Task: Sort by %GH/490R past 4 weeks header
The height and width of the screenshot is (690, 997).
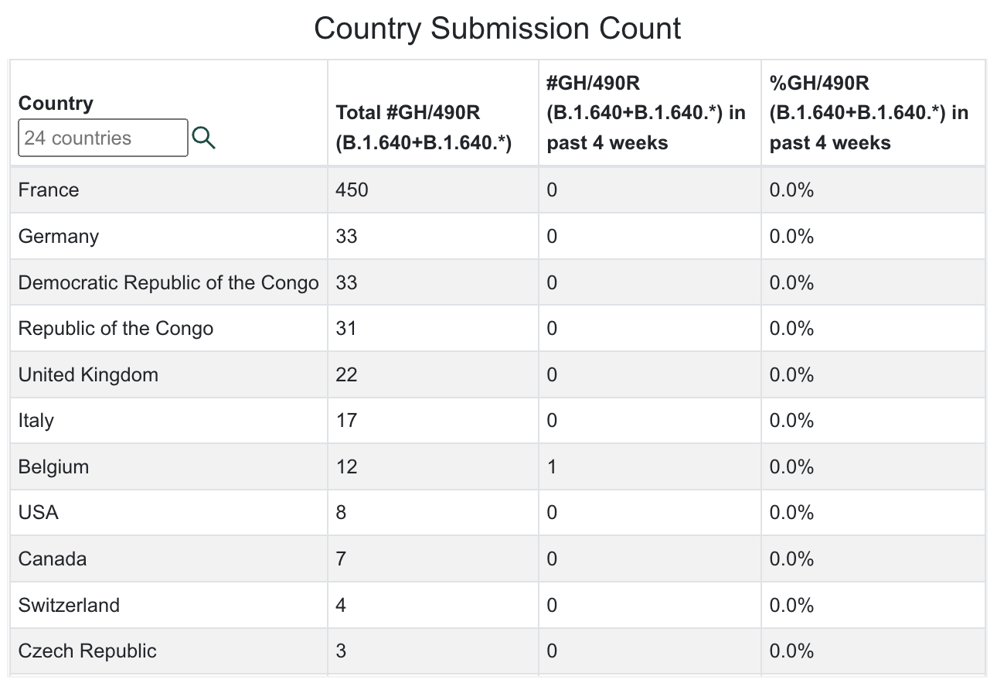Action: (869, 113)
